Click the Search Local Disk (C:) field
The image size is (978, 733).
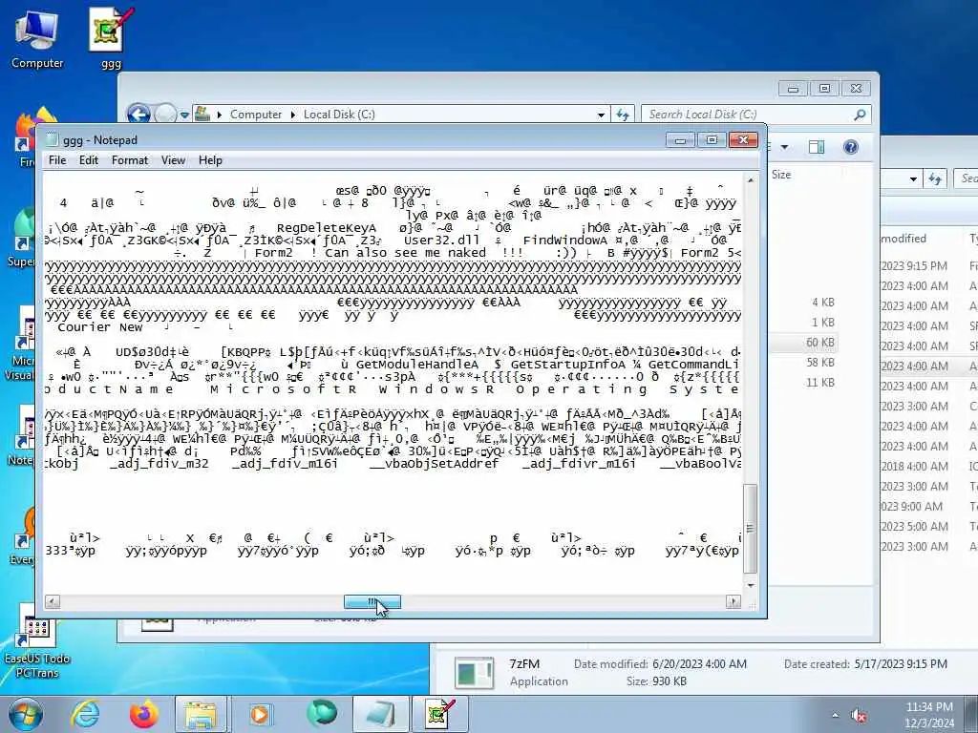coord(747,115)
